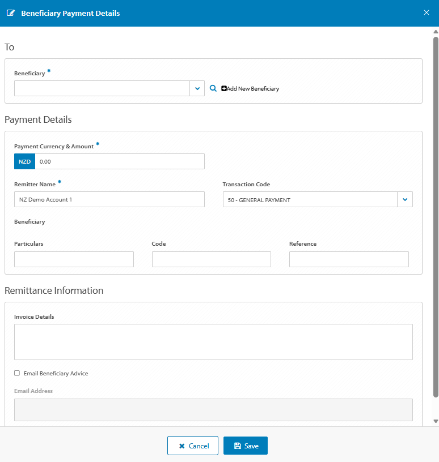Screen dimensions: 439x462
Task: Click Add New Beneficiary link
Action: click(x=250, y=88)
